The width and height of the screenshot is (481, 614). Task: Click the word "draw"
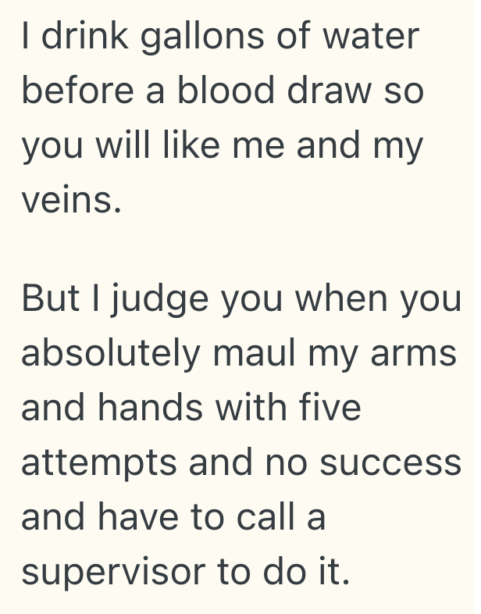pos(340,91)
